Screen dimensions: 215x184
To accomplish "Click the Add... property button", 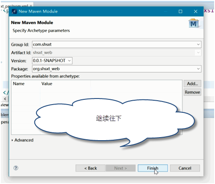I will point(192,84).
